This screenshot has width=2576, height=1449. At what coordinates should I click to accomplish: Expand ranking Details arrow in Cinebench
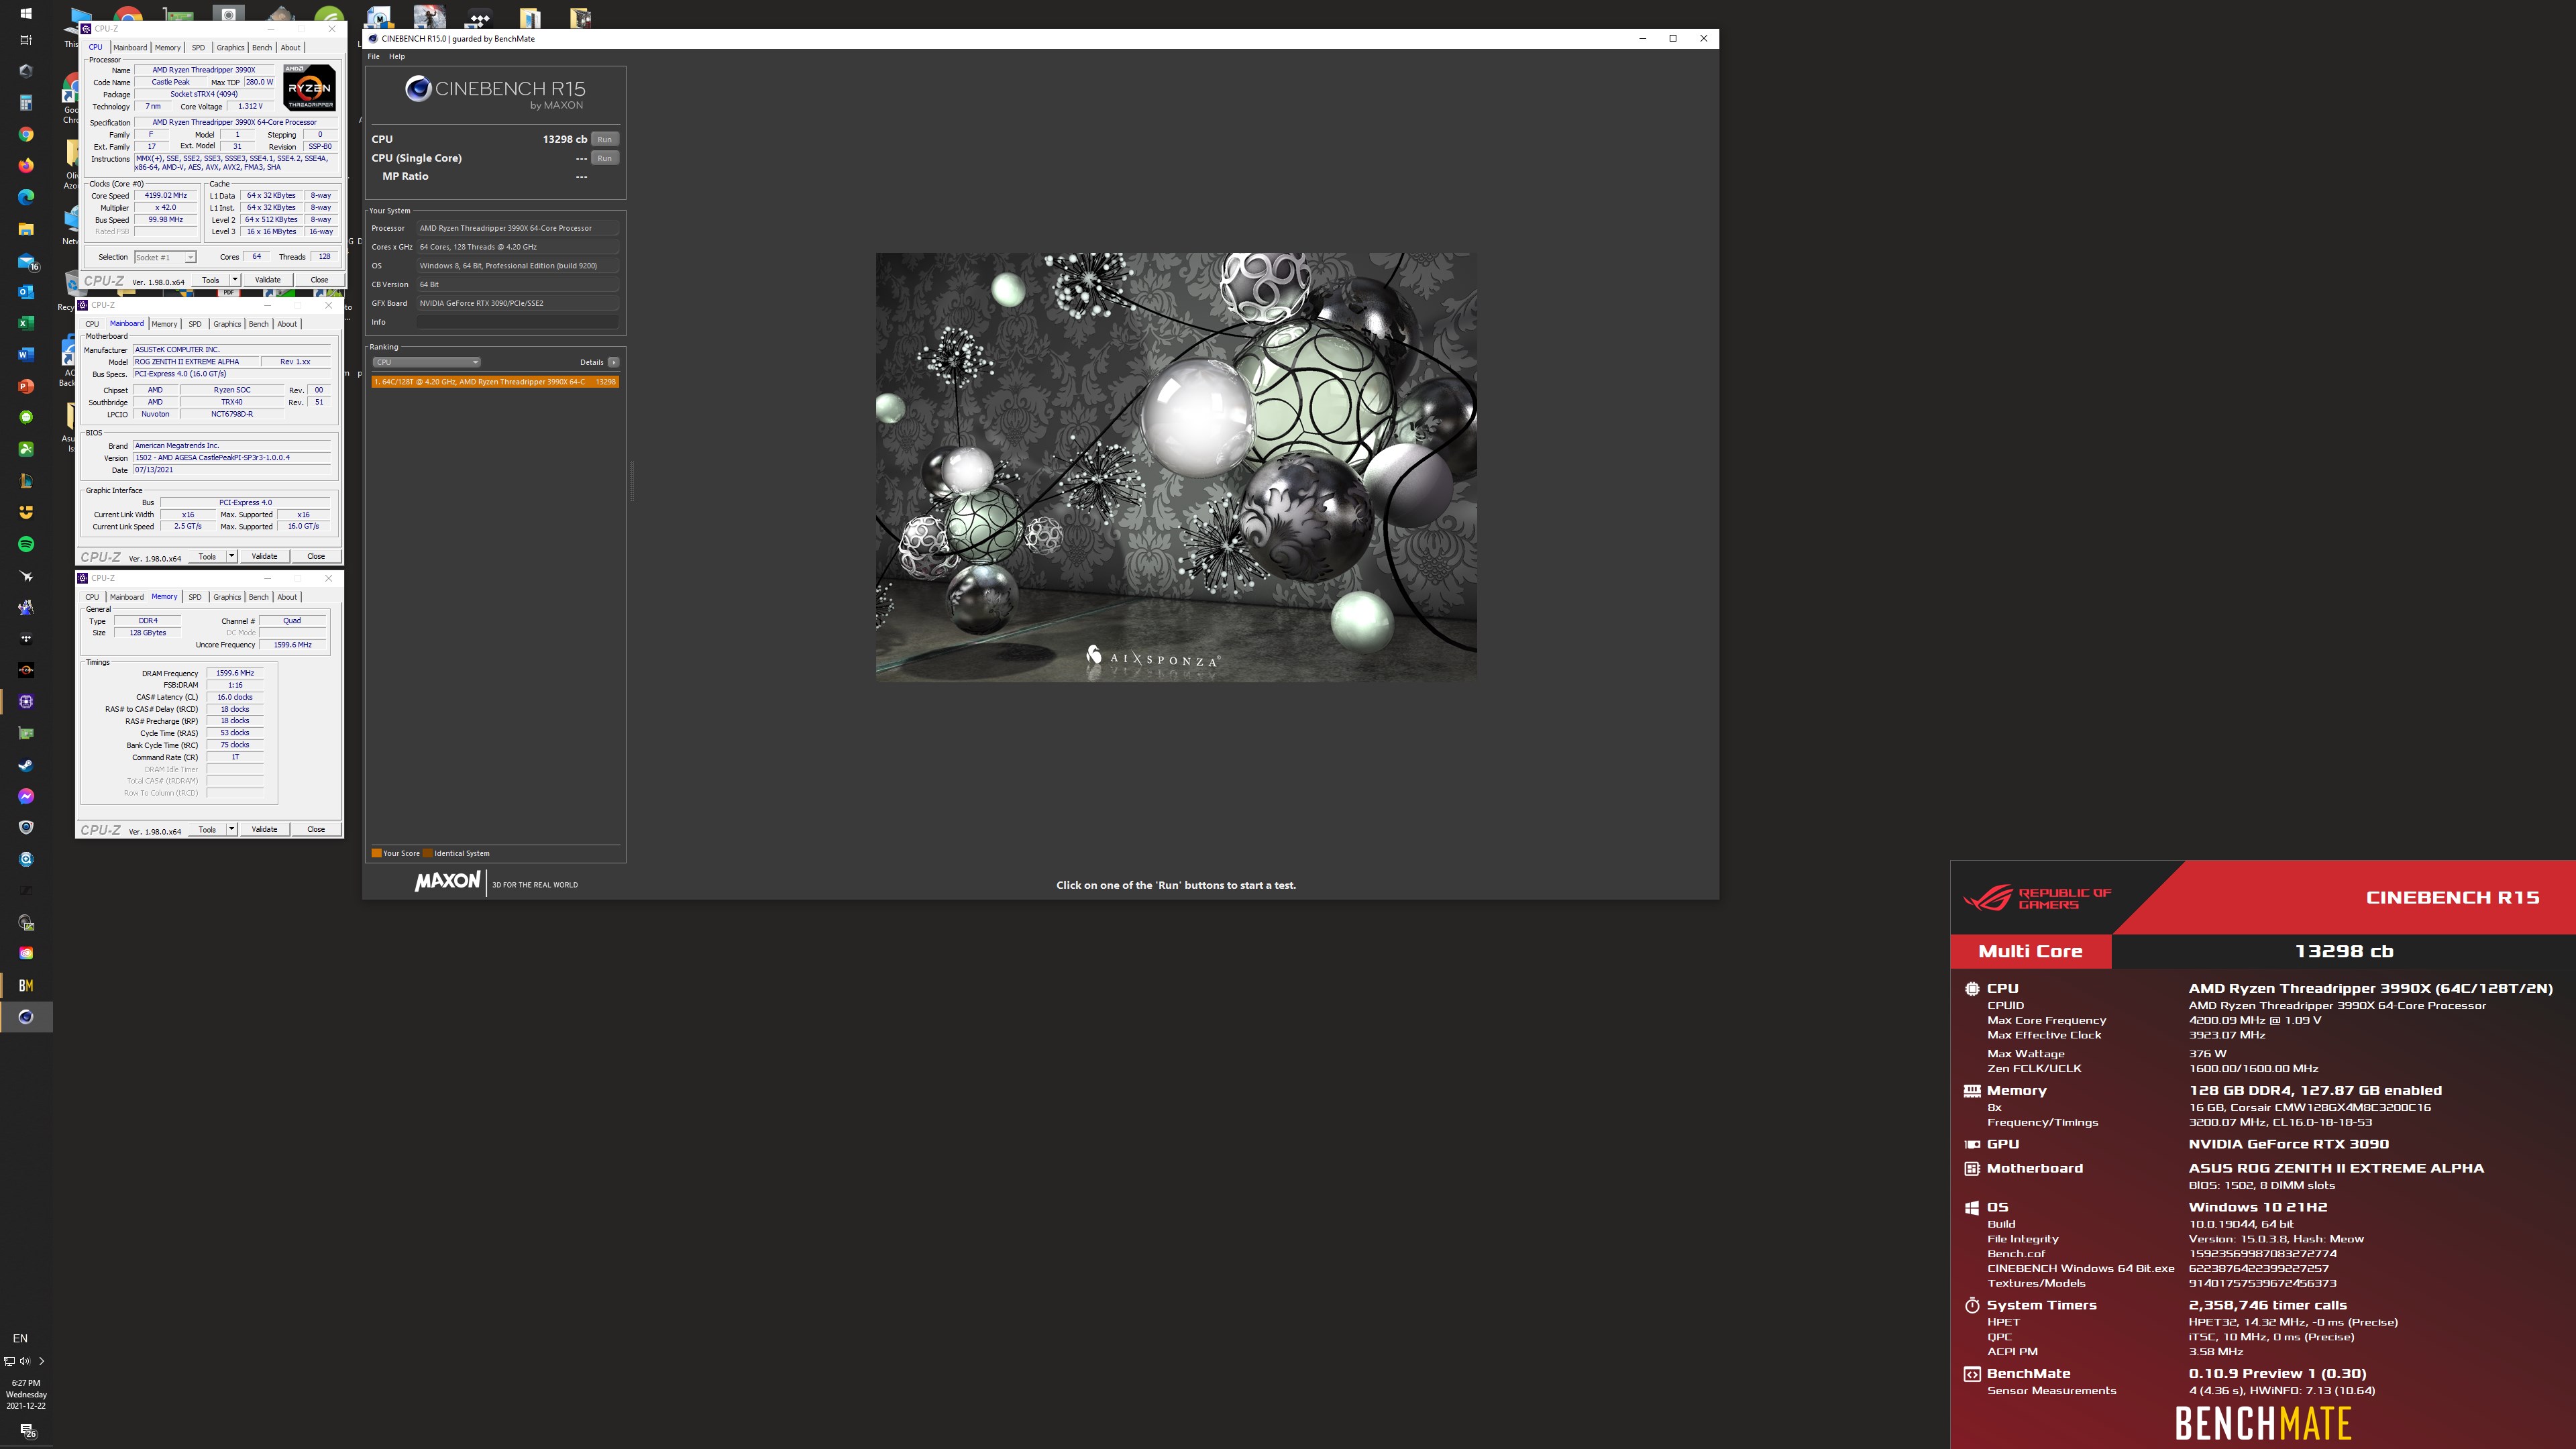click(x=613, y=362)
